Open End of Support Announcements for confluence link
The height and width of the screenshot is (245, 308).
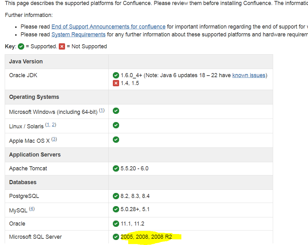pos(108,27)
